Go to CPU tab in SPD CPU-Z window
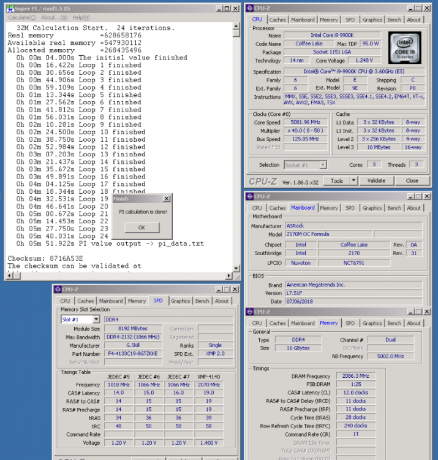438x460 pixels. tap(65, 301)
